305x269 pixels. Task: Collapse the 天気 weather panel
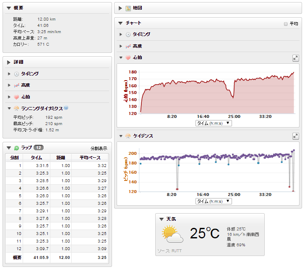point(162,219)
